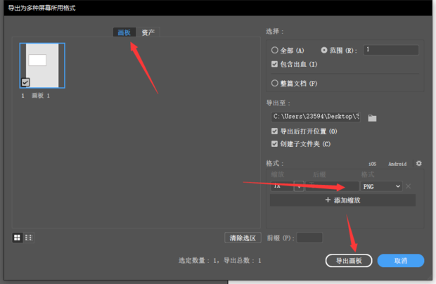Viewport: 436px width, 284px height.
Task: Remove the PNG scale row with X
Action: (x=408, y=186)
